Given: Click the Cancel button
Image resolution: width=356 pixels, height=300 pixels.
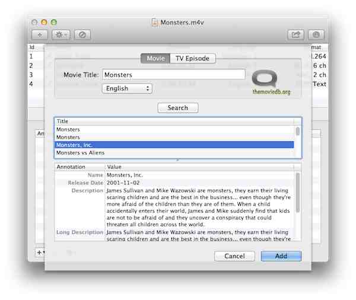Looking at the screenshot, I should click(x=234, y=256).
